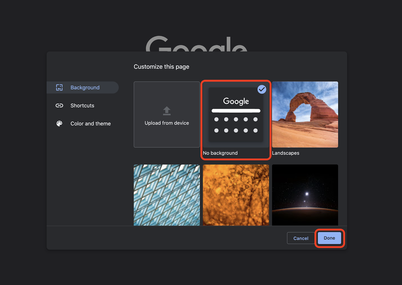Open the dark space horizon thumbnail
The width and height of the screenshot is (402, 285).
pos(305,195)
